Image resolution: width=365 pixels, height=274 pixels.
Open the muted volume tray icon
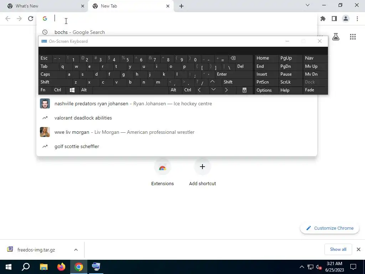319,267
